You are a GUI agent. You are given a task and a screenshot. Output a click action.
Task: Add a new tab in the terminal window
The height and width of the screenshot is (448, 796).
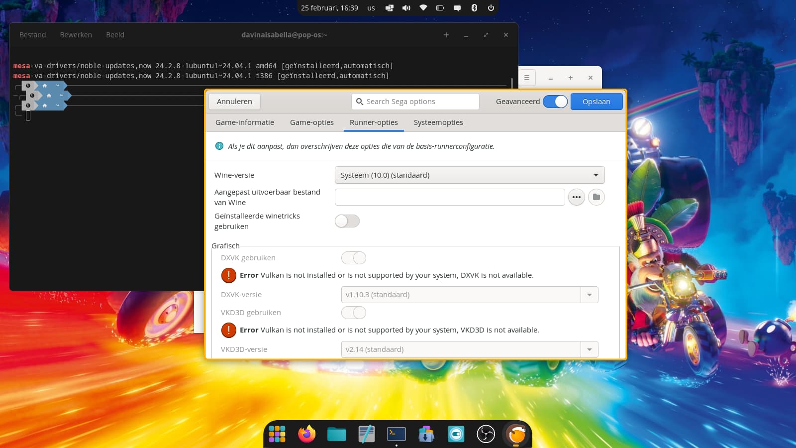[446, 35]
